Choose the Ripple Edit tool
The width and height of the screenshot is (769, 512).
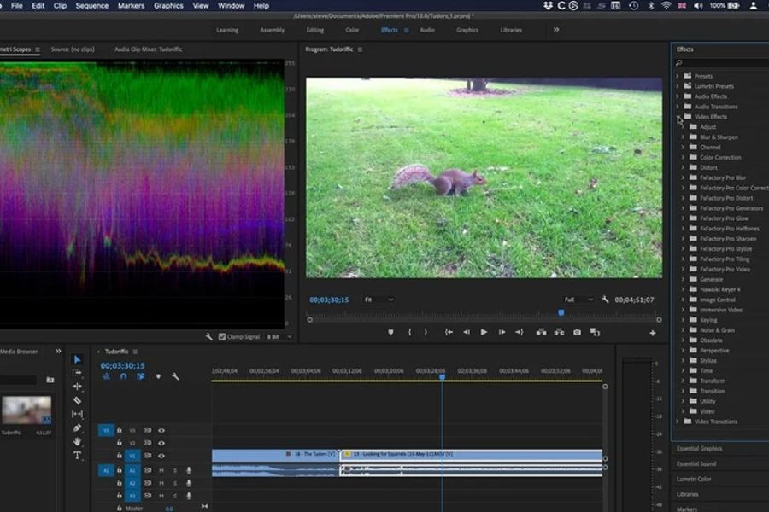click(x=77, y=387)
